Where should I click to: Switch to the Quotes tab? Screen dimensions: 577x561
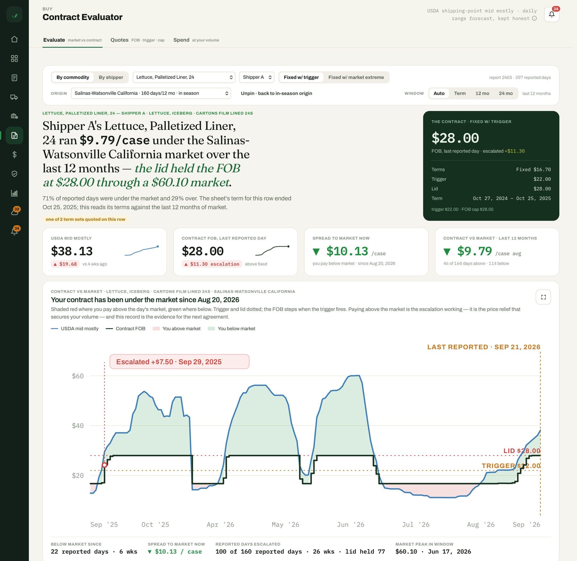138,40
